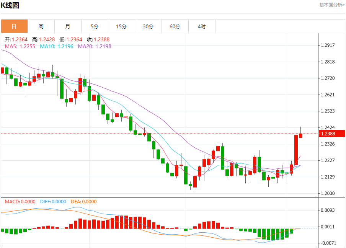The image size is (346, 248).
Task: Open the 基本面分析 link
Action: pyautogui.click(x=332, y=5)
